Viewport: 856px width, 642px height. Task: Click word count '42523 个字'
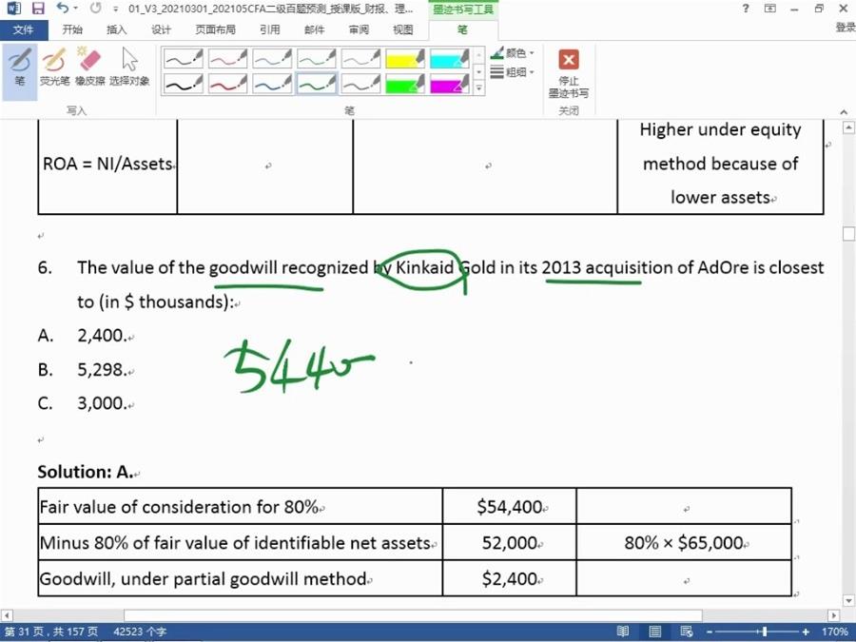coord(140,632)
